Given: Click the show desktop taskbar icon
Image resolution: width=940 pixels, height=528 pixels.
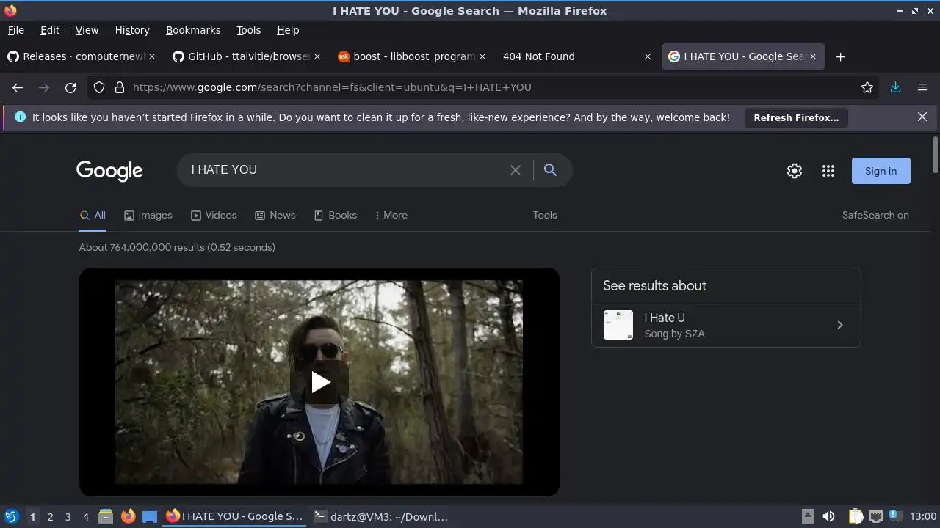Looking at the screenshot, I should 150,516.
